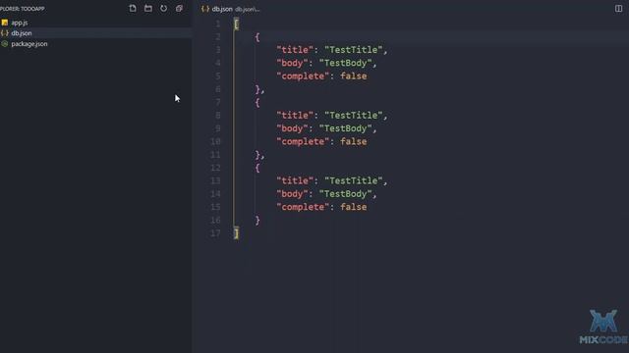Click the "title" key on line 13

tap(295, 180)
